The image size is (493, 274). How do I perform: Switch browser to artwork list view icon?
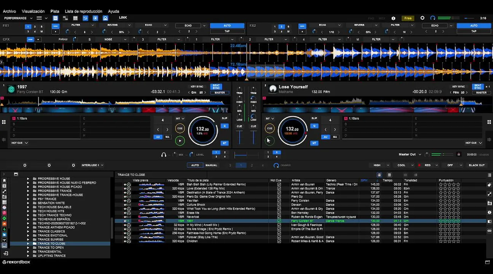tap(389, 175)
